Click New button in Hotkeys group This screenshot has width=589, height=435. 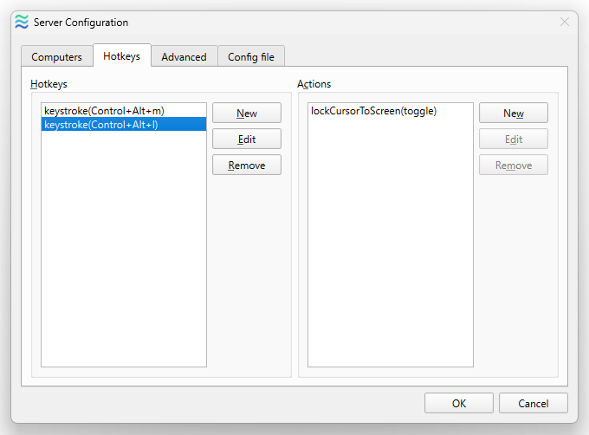pos(247,113)
